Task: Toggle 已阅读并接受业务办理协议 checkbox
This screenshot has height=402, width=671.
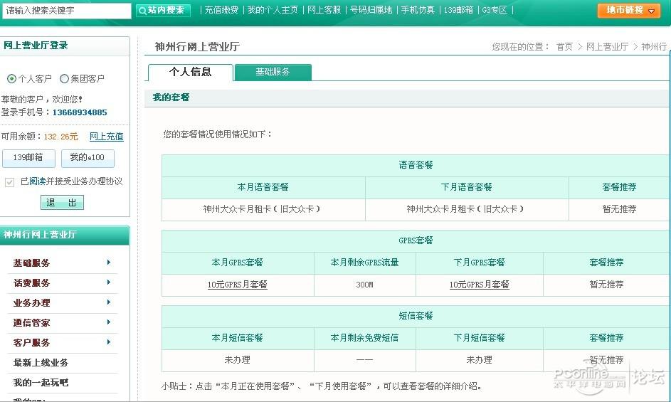Action: 9,182
